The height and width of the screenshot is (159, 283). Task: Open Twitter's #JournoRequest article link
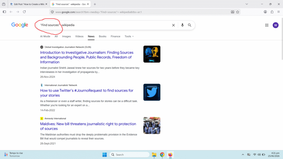87,93
